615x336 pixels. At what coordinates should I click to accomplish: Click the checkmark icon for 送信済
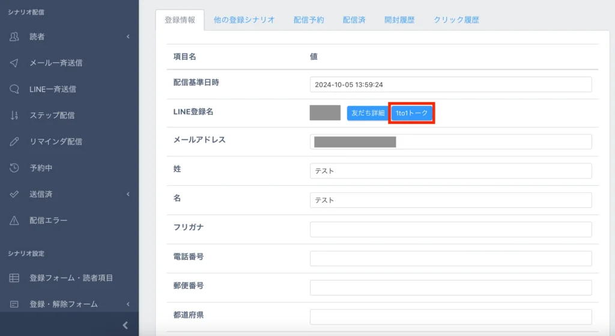click(x=14, y=194)
